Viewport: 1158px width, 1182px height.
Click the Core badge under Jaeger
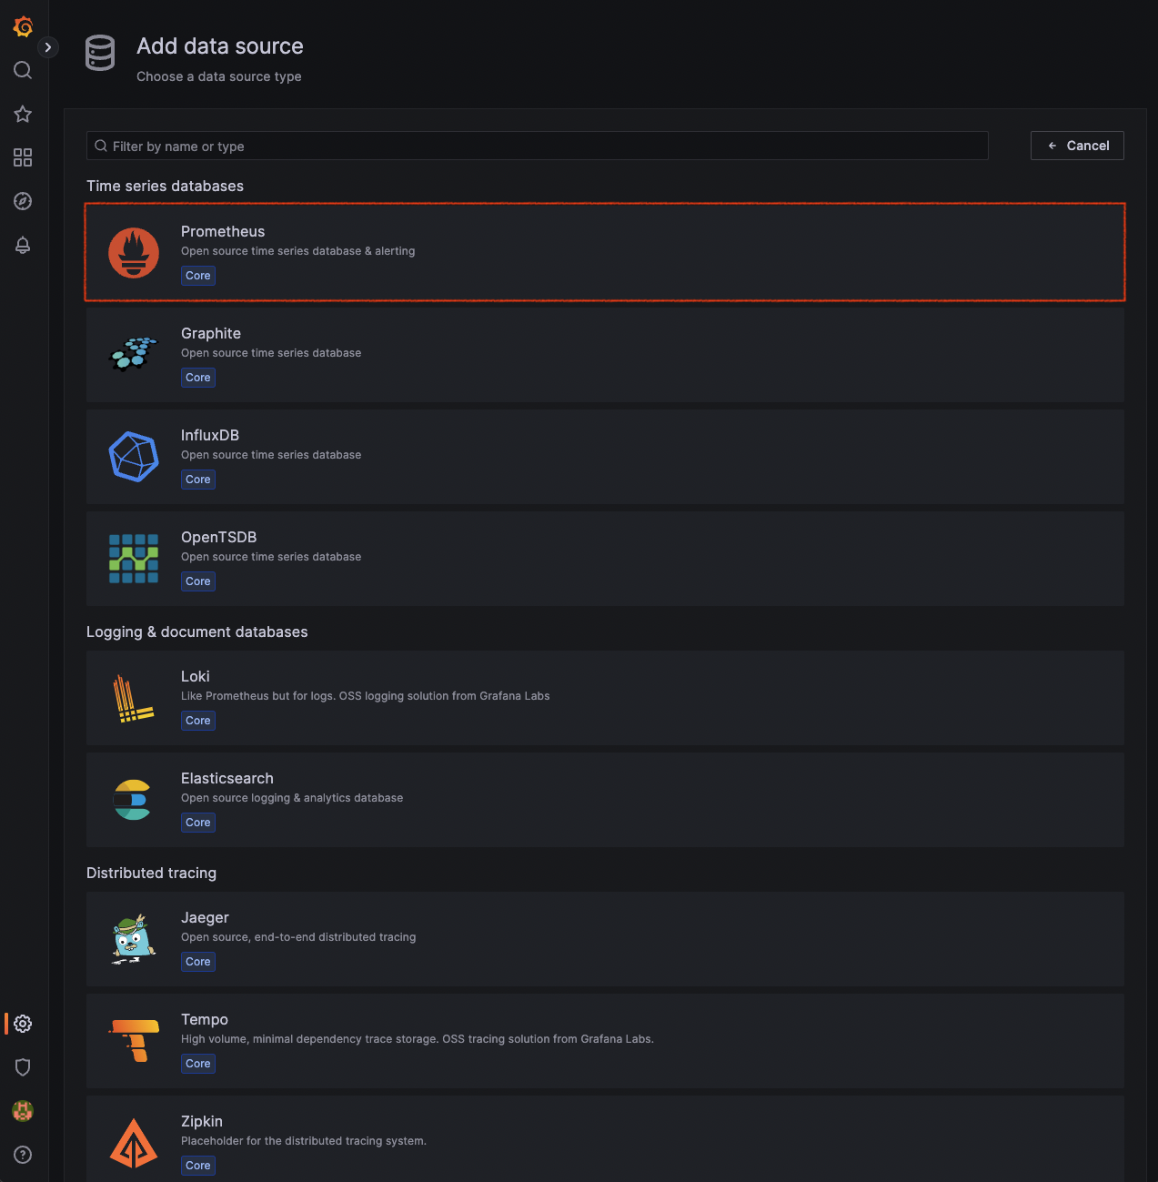(x=198, y=962)
